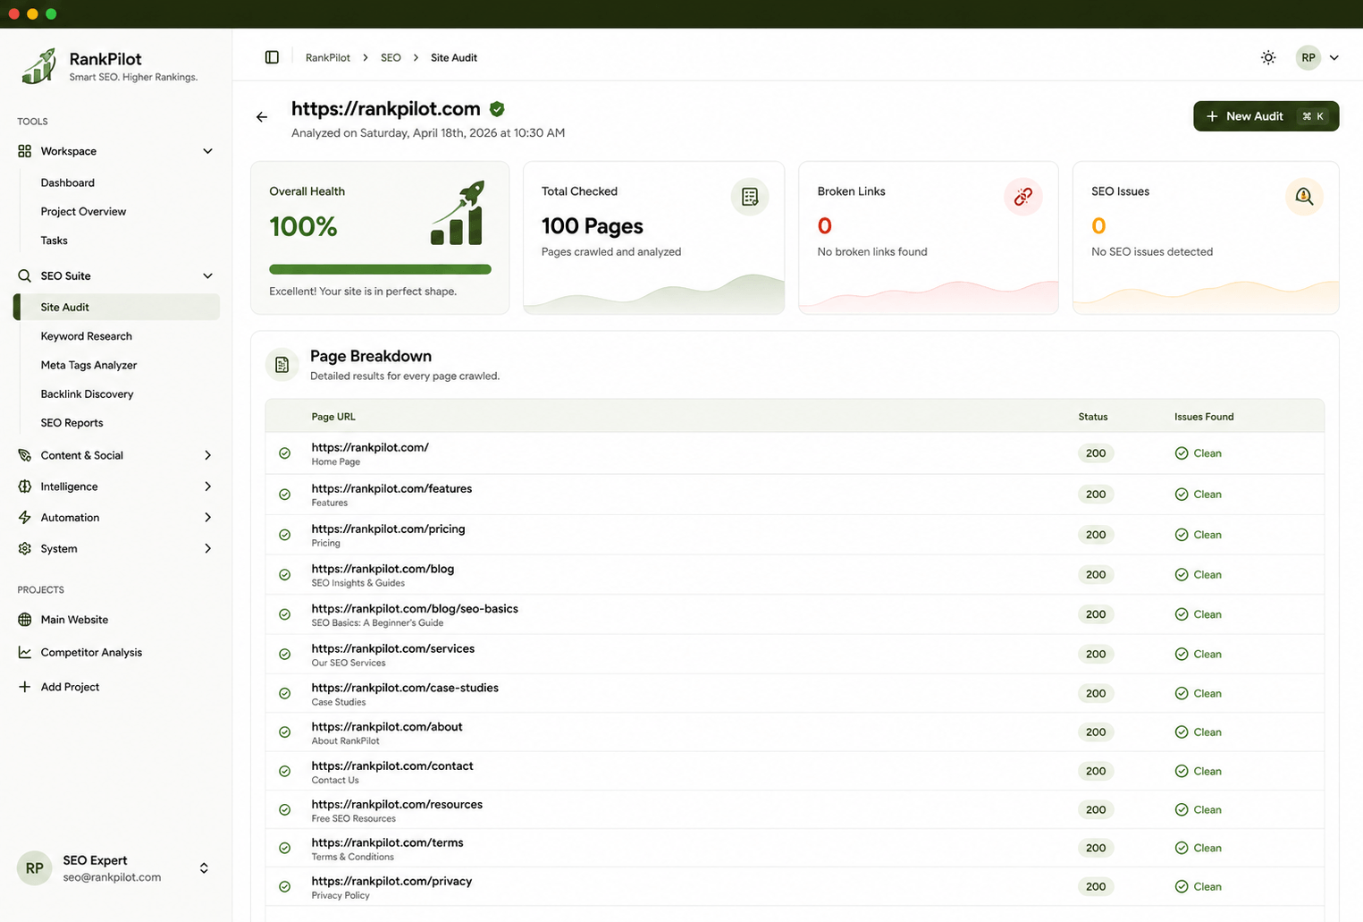Click the Total Checked document icon
Screen dimensions: 1363x922
click(749, 197)
